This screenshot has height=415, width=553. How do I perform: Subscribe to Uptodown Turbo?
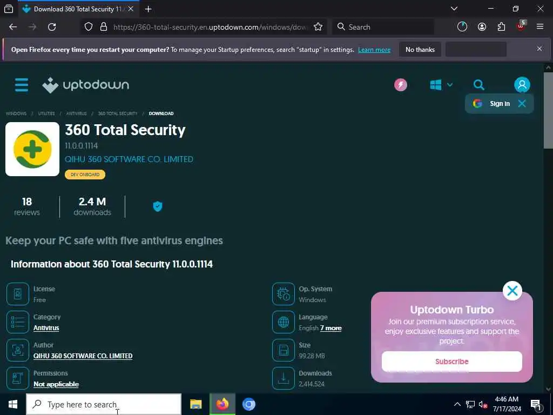[452, 362]
